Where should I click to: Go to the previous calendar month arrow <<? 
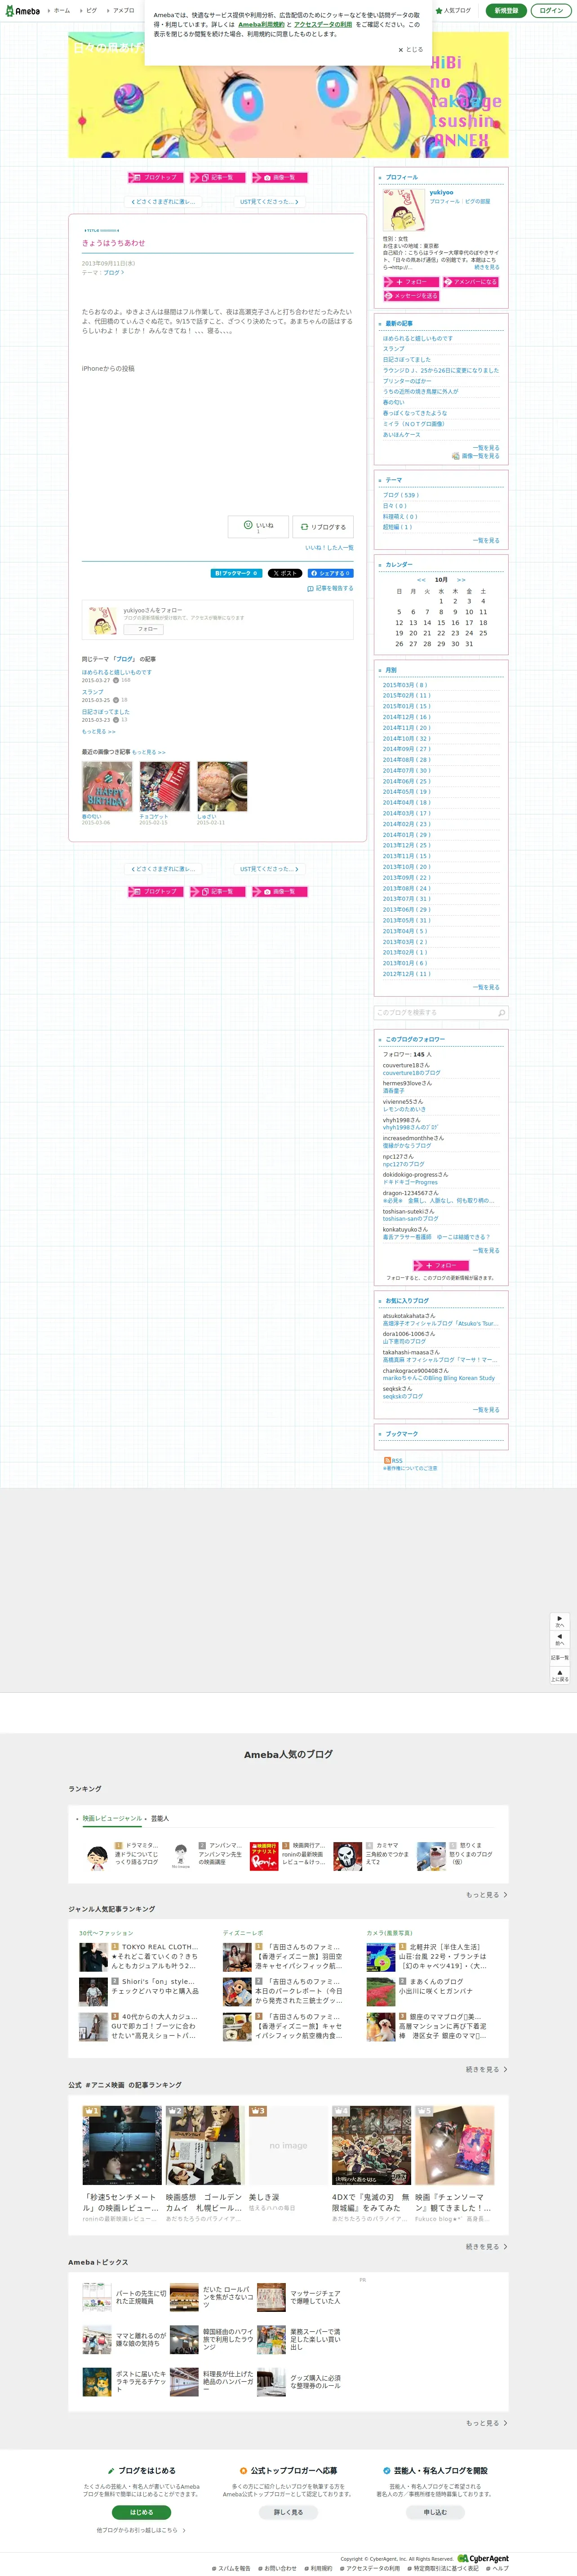click(421, 580)
